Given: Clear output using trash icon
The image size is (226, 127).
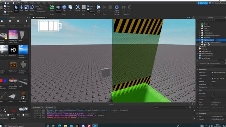Looking at the screenshot, I should click(x=190, y=107).
